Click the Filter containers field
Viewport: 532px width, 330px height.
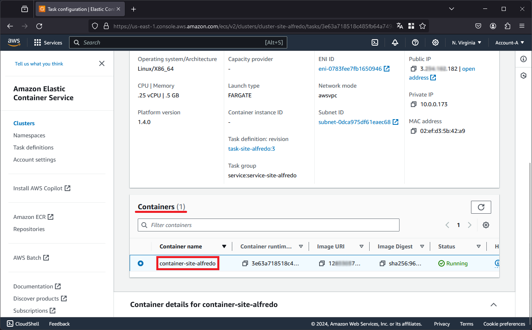[269, 225]
